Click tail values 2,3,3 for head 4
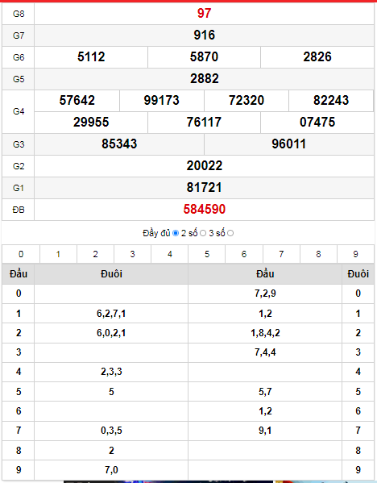 coord(111,372)
